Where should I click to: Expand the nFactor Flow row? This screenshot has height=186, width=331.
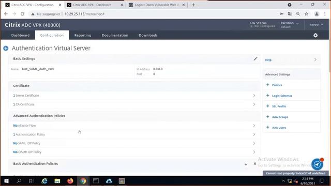click(x=134, y=126)
